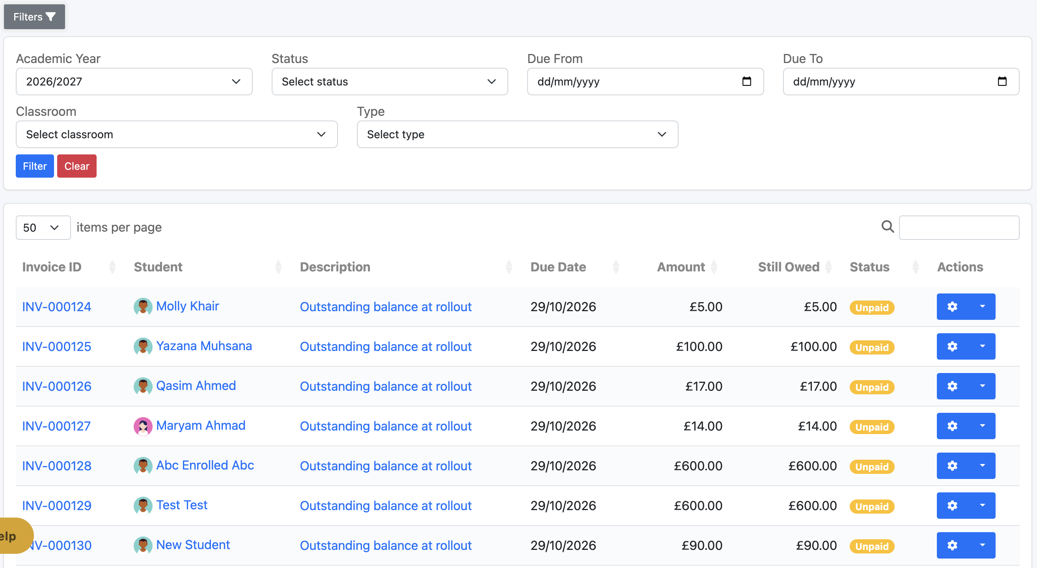Open student Qasim Ahmed's profile link
This screenshot has width=1037, height=568.
pyautogui.click(x=196, y=386)
